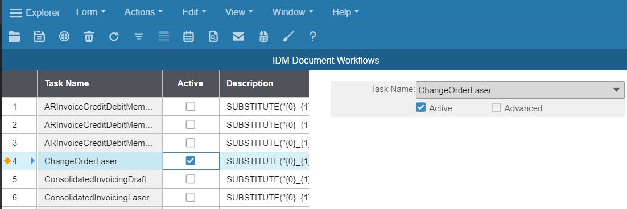Viewport: 627px width, 209px height.
Task: Click row 3 ARInvoiceCreditDebitMem task name cell
Action: 100,143
